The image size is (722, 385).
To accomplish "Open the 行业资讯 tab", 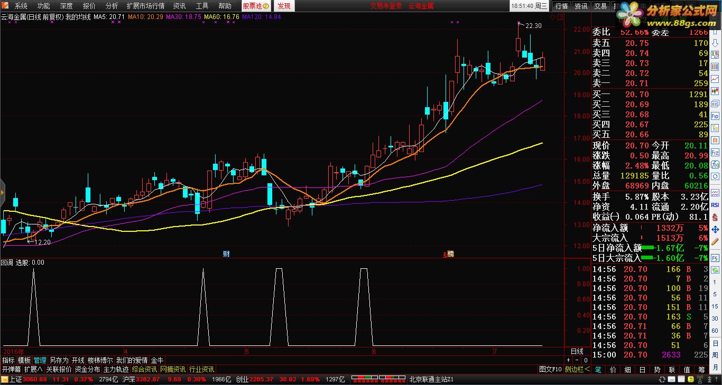I will pos(201,369).
